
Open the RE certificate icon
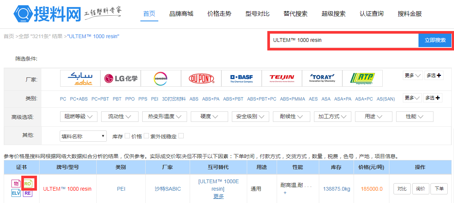(x=28, y=193)
